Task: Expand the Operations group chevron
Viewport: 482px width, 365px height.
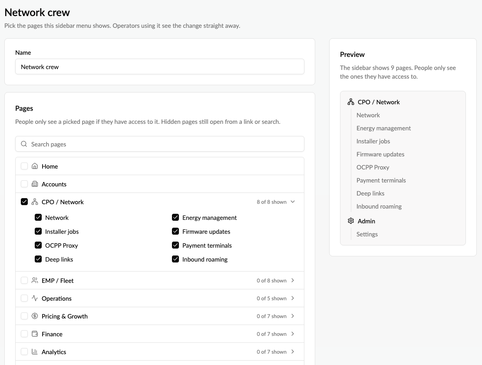Action: [293, 298]
